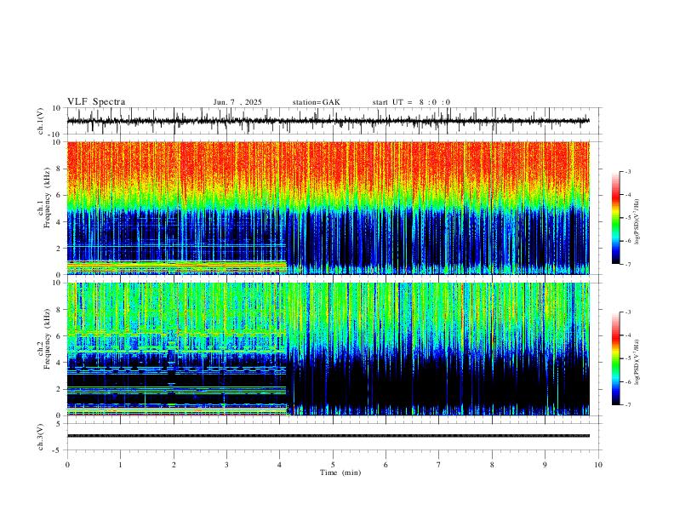Image resolution: width=674 pixels, height=521 pixels.
Task: Click the upper color bar's log(PSD) label
Action: coord(637,221)
